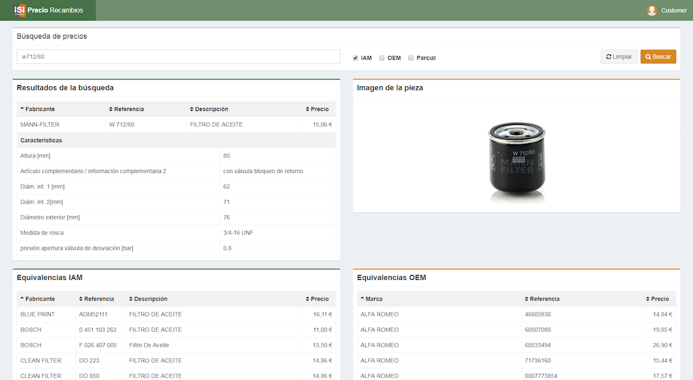Viewport: 693px width, 380px height.
Task: Sort OEM equivalences by Marca
Action: click(371, 299)
